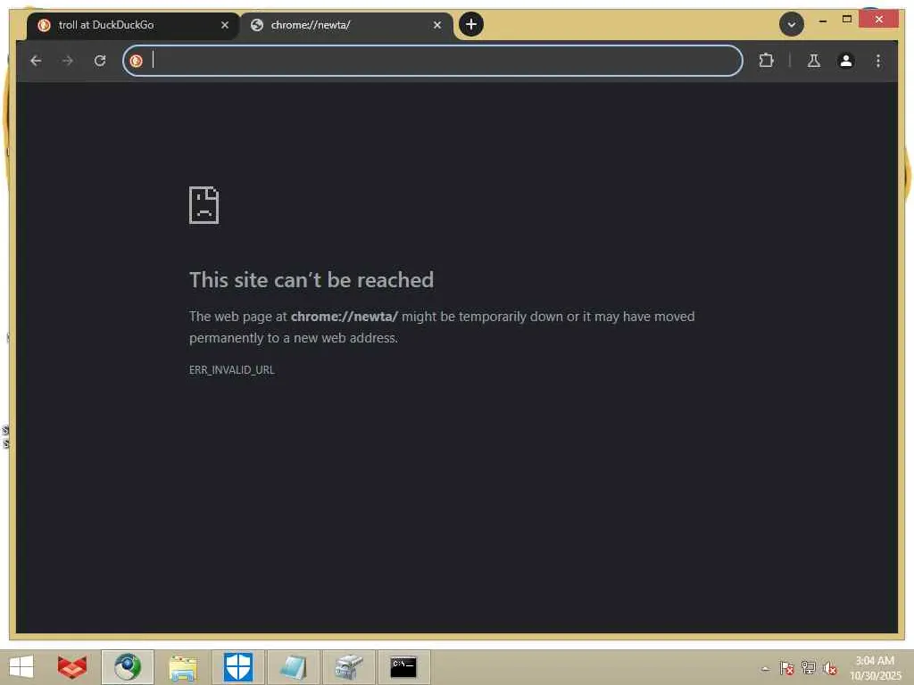Go back to the previous page
914x685 pixels.
click(x=36, y=61)
